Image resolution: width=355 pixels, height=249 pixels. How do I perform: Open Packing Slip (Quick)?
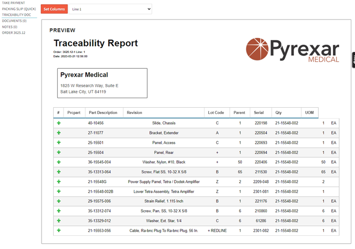click(x=19, y=9)
